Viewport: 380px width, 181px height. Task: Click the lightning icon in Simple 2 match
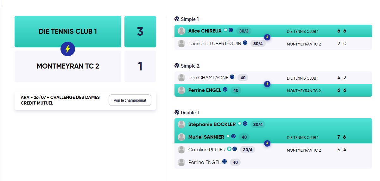[267, 84]
